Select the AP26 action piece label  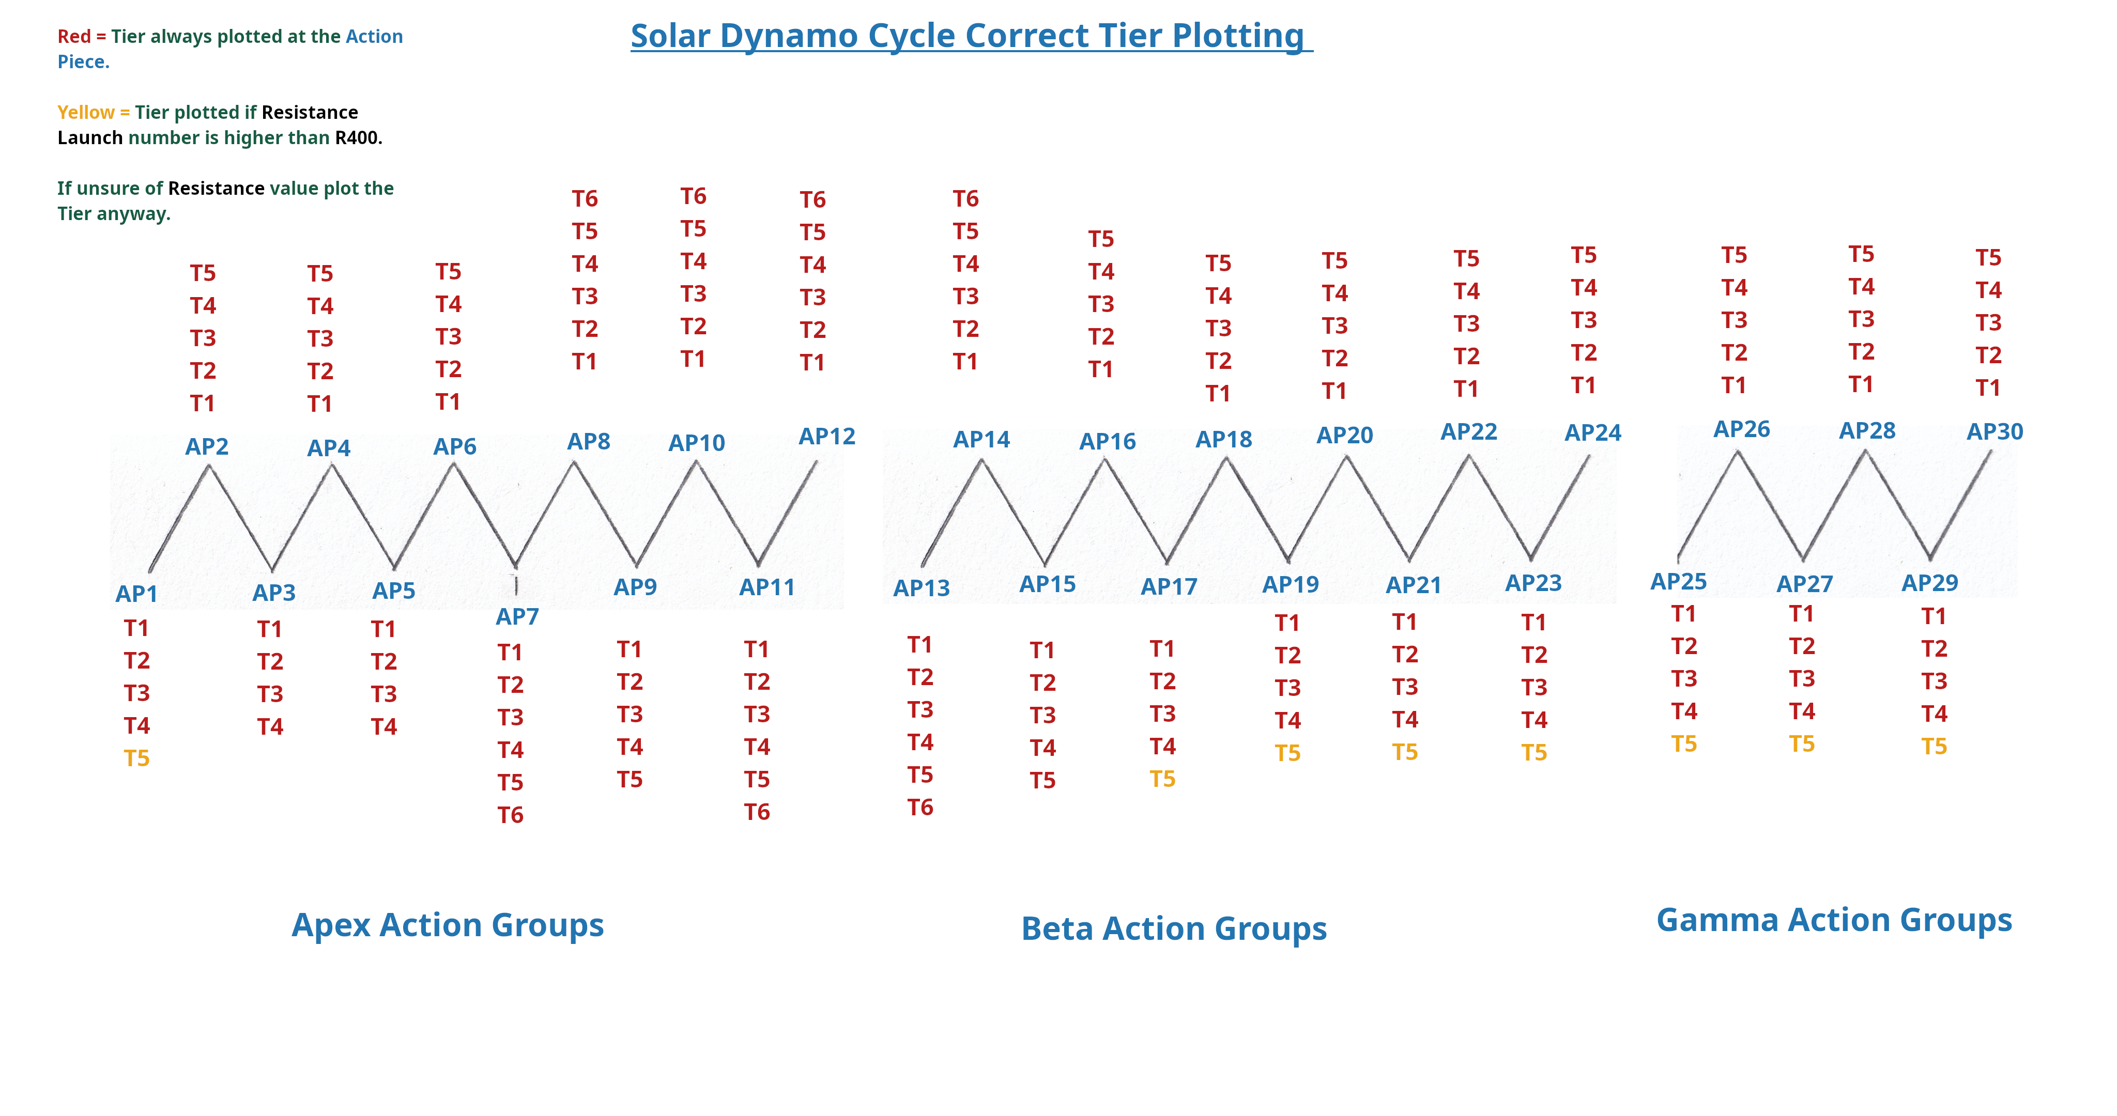tap(1742, 429)
